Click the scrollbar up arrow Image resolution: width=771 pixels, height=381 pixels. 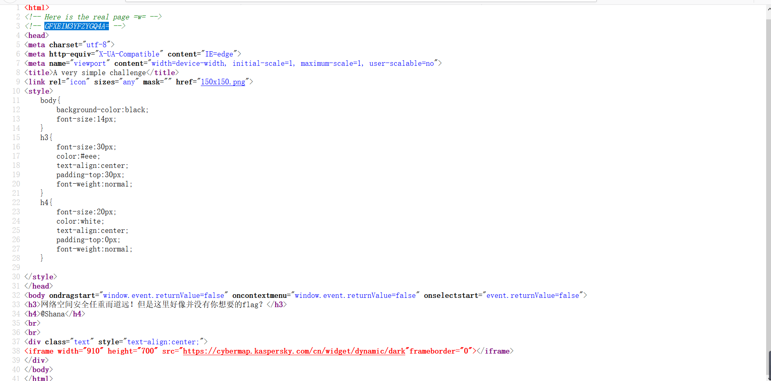[769, 9]
